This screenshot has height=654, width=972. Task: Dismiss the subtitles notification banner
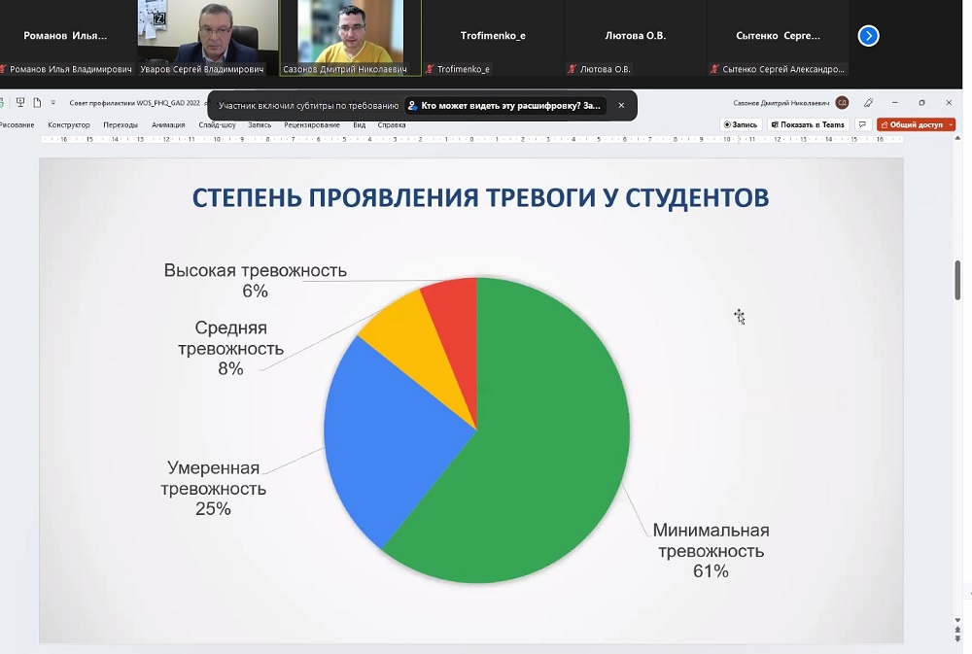point(621,105)
